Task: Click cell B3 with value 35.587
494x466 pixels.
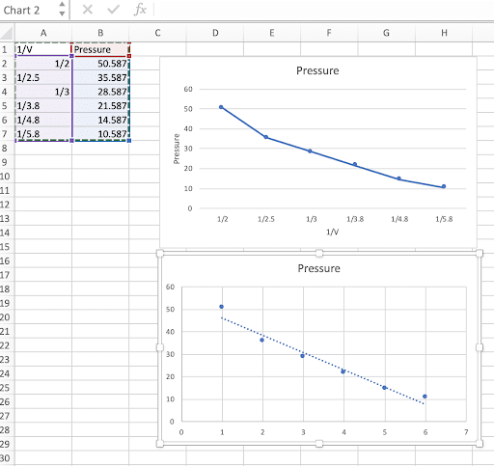Action: coord(100,78)
